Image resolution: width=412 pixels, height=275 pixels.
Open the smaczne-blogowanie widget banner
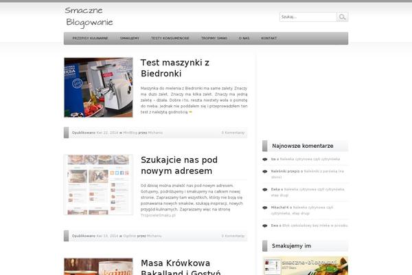pyautogui.click(x=305, y=266)
